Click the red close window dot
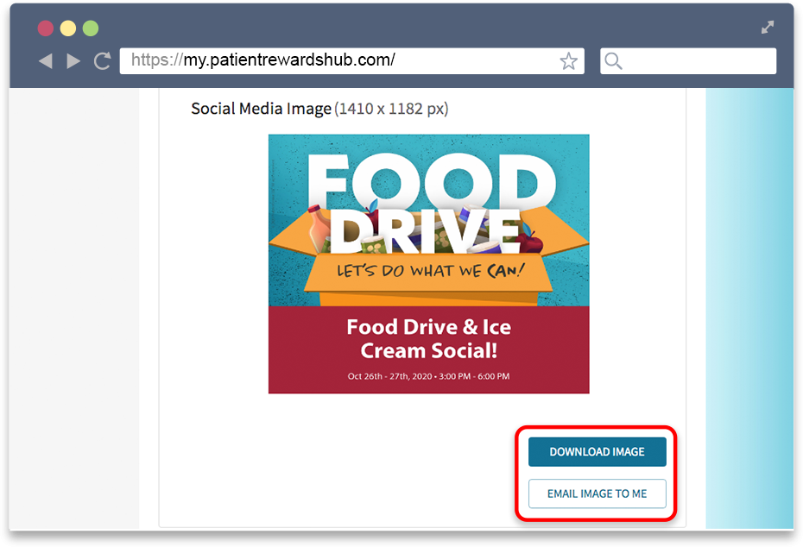This screenshot has height=547, width=803. click(46, 28)
